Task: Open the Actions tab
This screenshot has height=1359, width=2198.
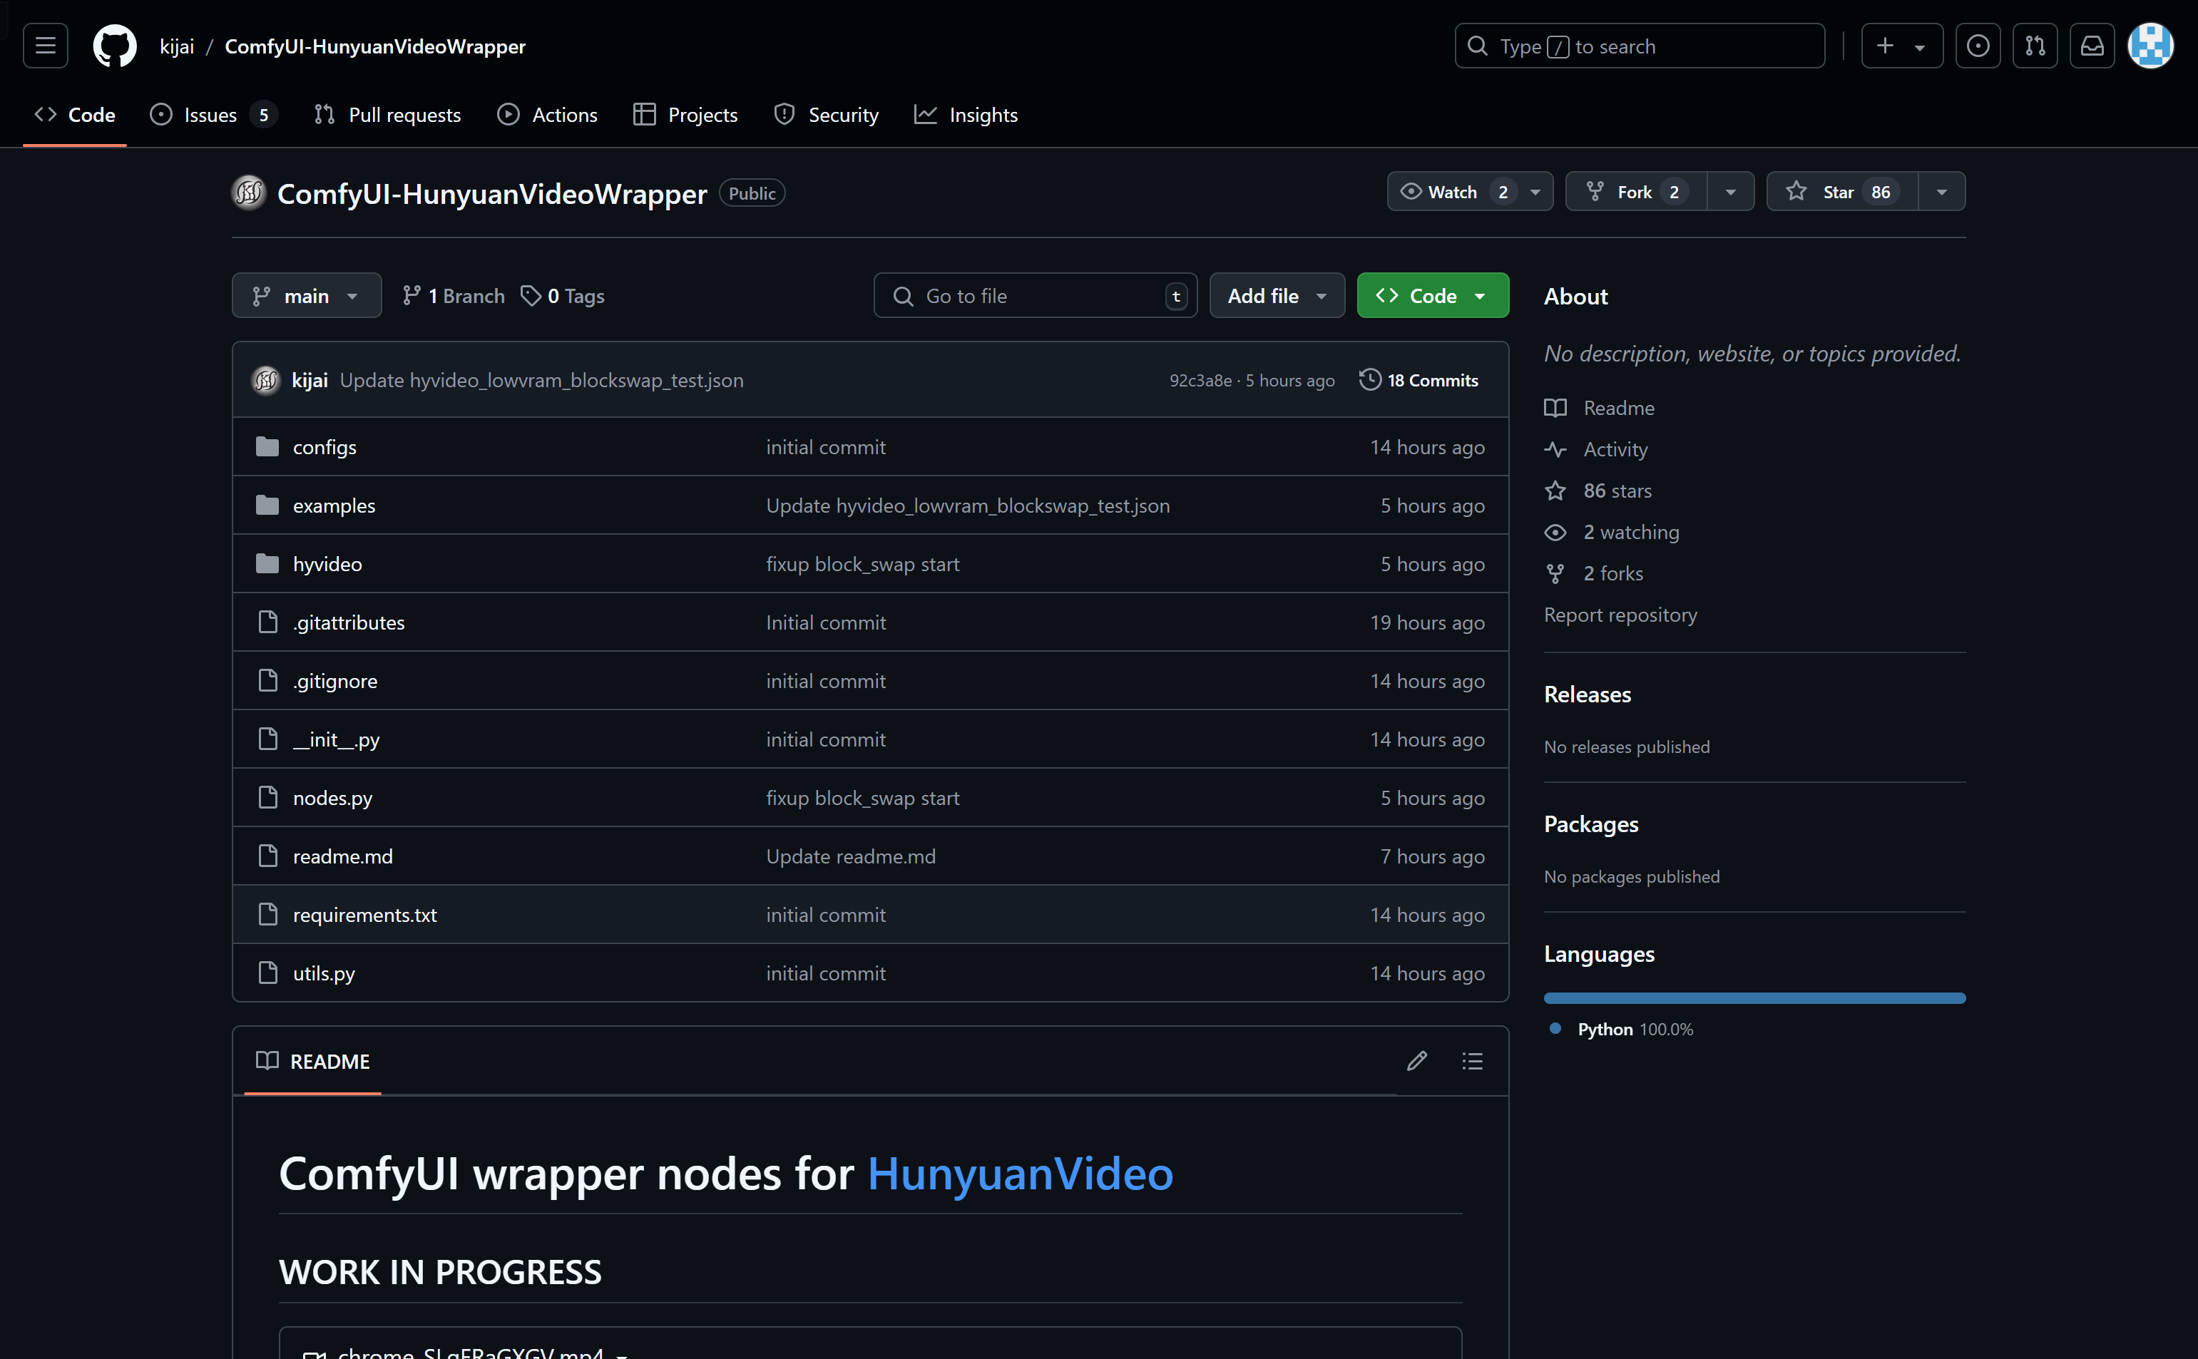Action: (x=548, y=114)
